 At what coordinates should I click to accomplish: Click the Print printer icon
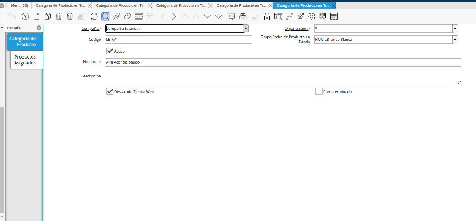click(x=254, y=16)
